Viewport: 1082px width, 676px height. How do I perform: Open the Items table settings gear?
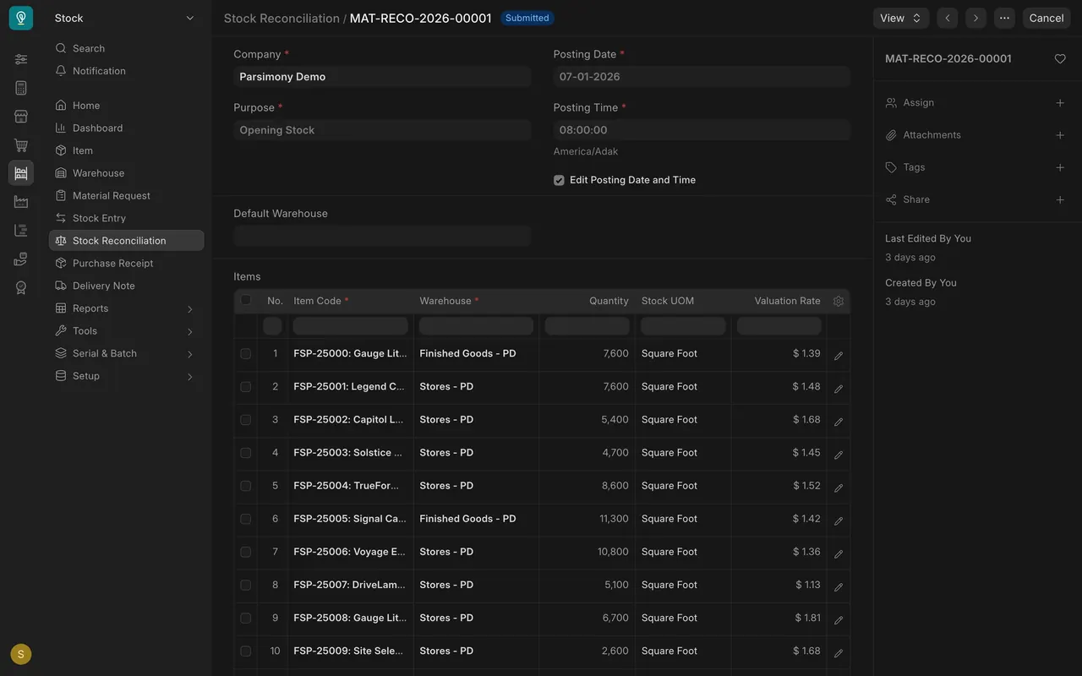pyautogui.click(x=839, y=301)
